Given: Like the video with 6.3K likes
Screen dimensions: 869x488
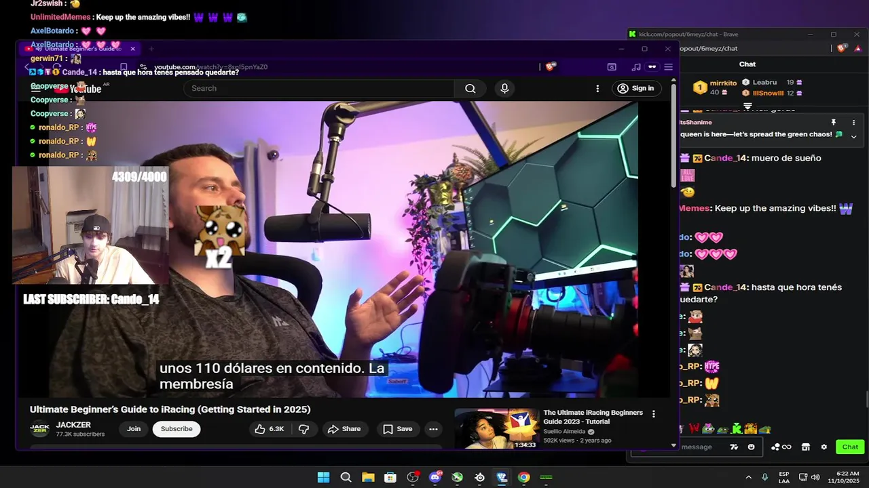Looking at the screenshot, I should coord(270,429).
